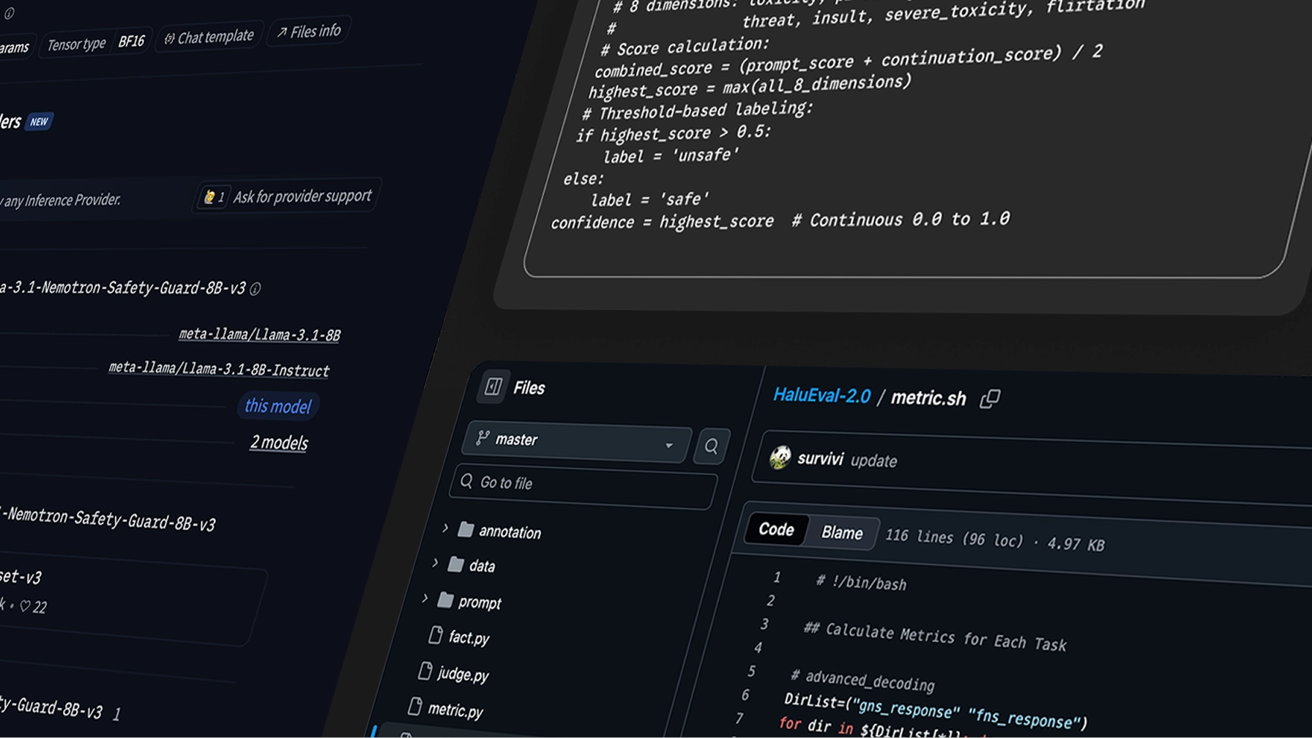1312x738 pixels.
Task: Click the 'label = 'unsafe'' code line
Action: tap(671, 156)
